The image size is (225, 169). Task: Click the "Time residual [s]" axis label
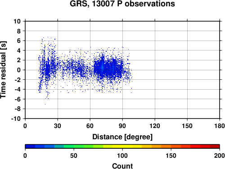coord(3,70)
